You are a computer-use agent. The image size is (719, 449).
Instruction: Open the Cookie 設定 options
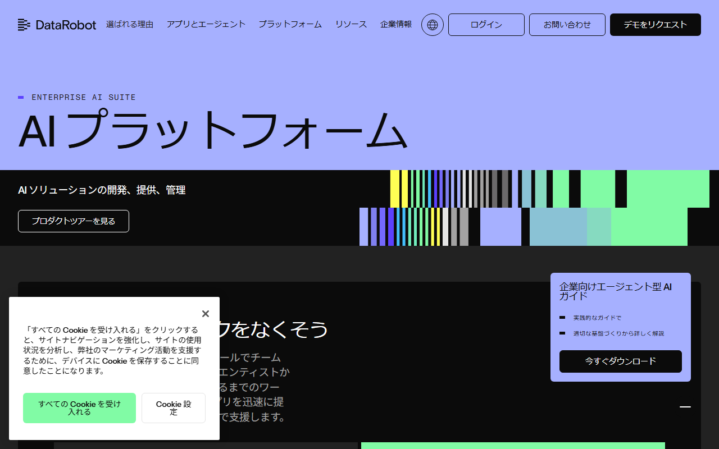[174, 408]
